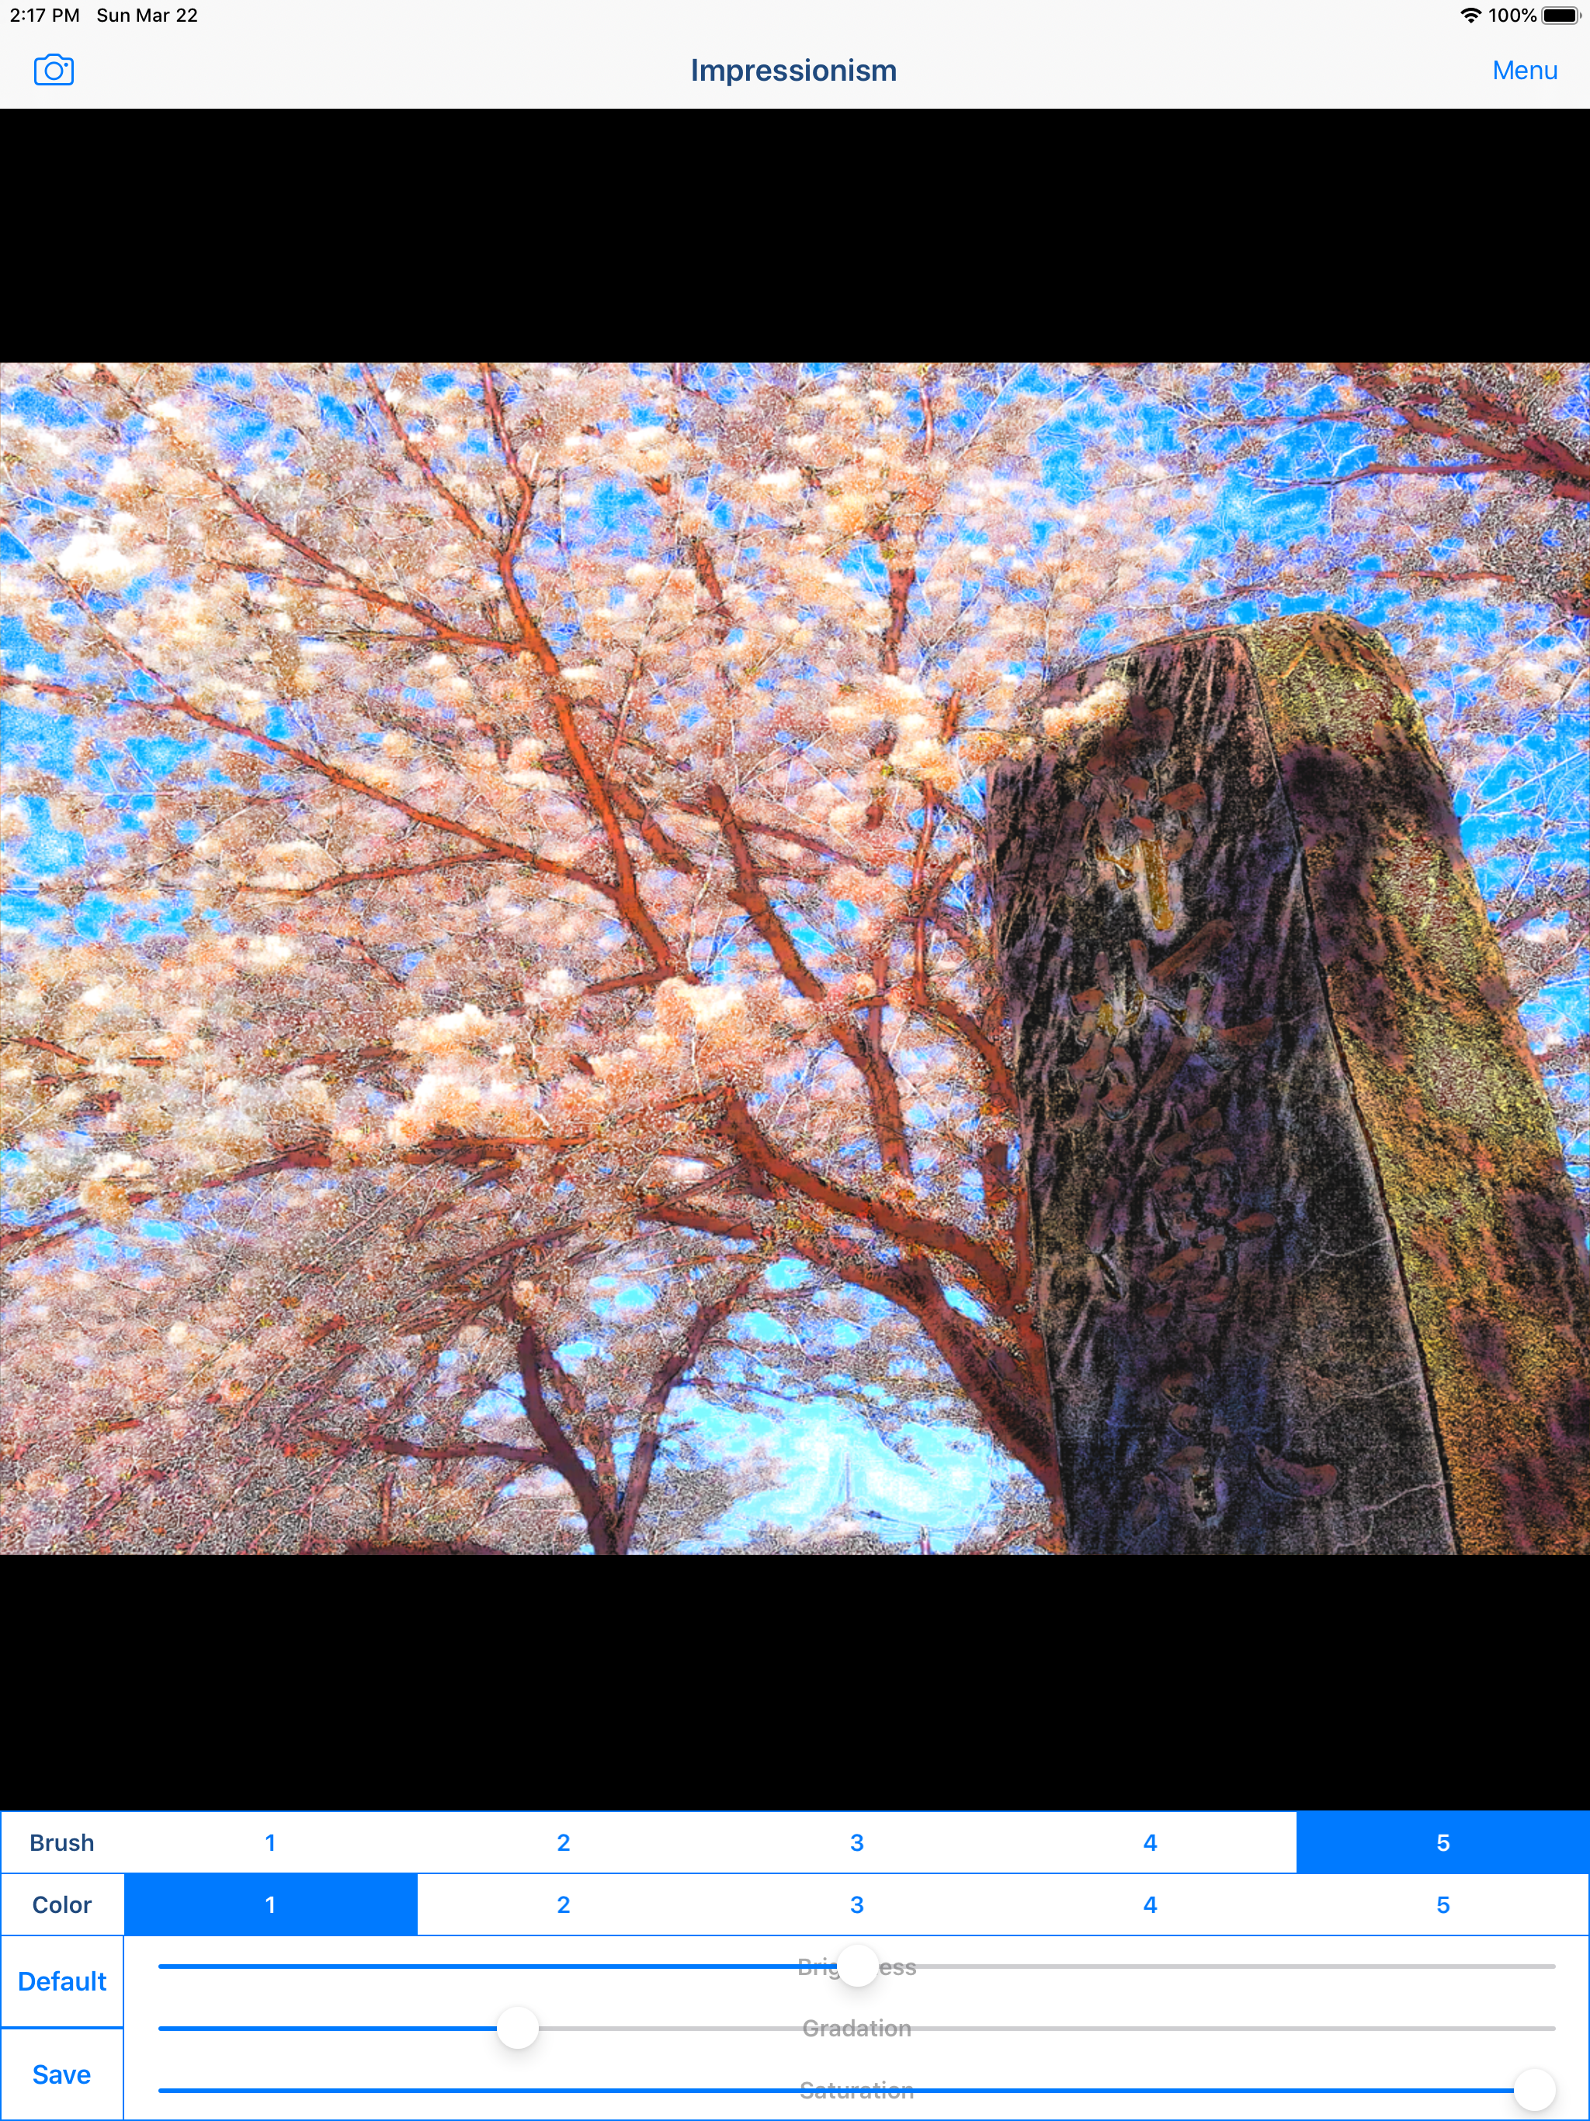Screen dimensions: 1590x2121
Task: Select Brush style 5
Action: 1442,1842
